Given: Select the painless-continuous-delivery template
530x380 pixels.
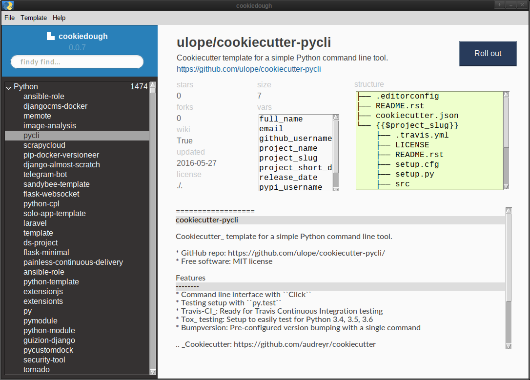Looking at the screenshot, I should (73, 262).
